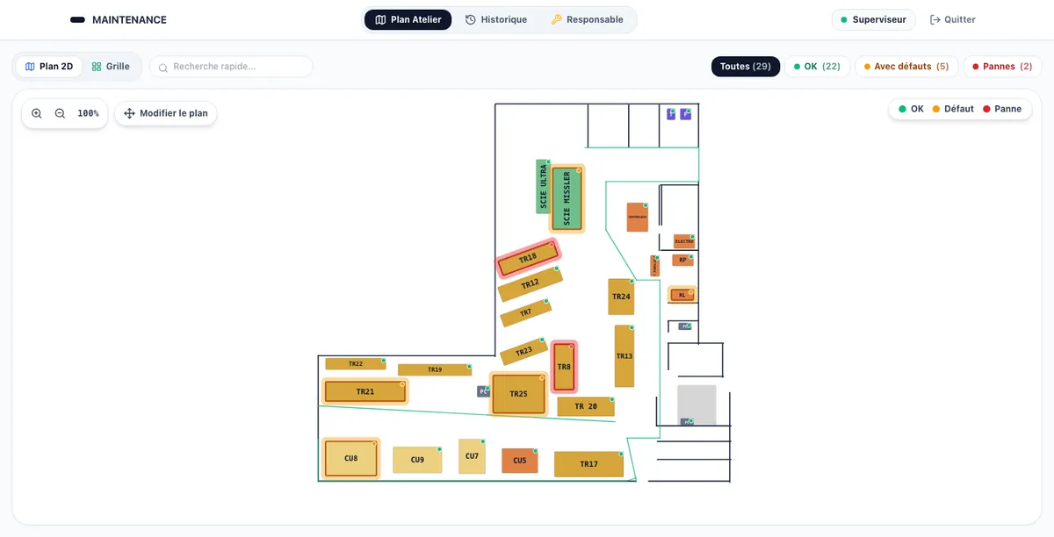Select machine CU8 with defect
The width and height of the screenshot is (1054, 537).
[351, 458]
